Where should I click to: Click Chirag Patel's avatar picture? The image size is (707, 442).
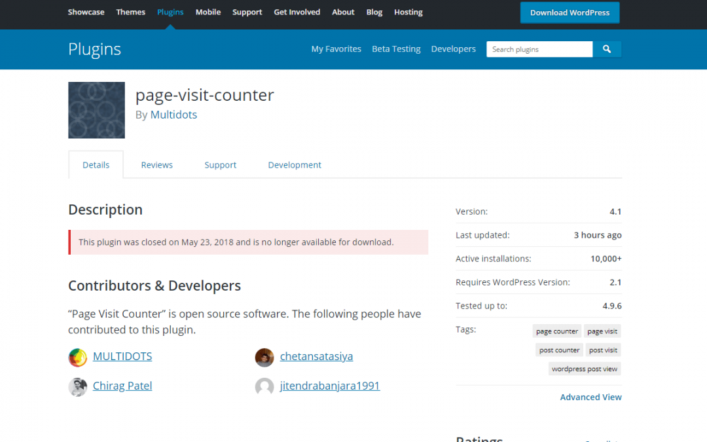(77, 387)
